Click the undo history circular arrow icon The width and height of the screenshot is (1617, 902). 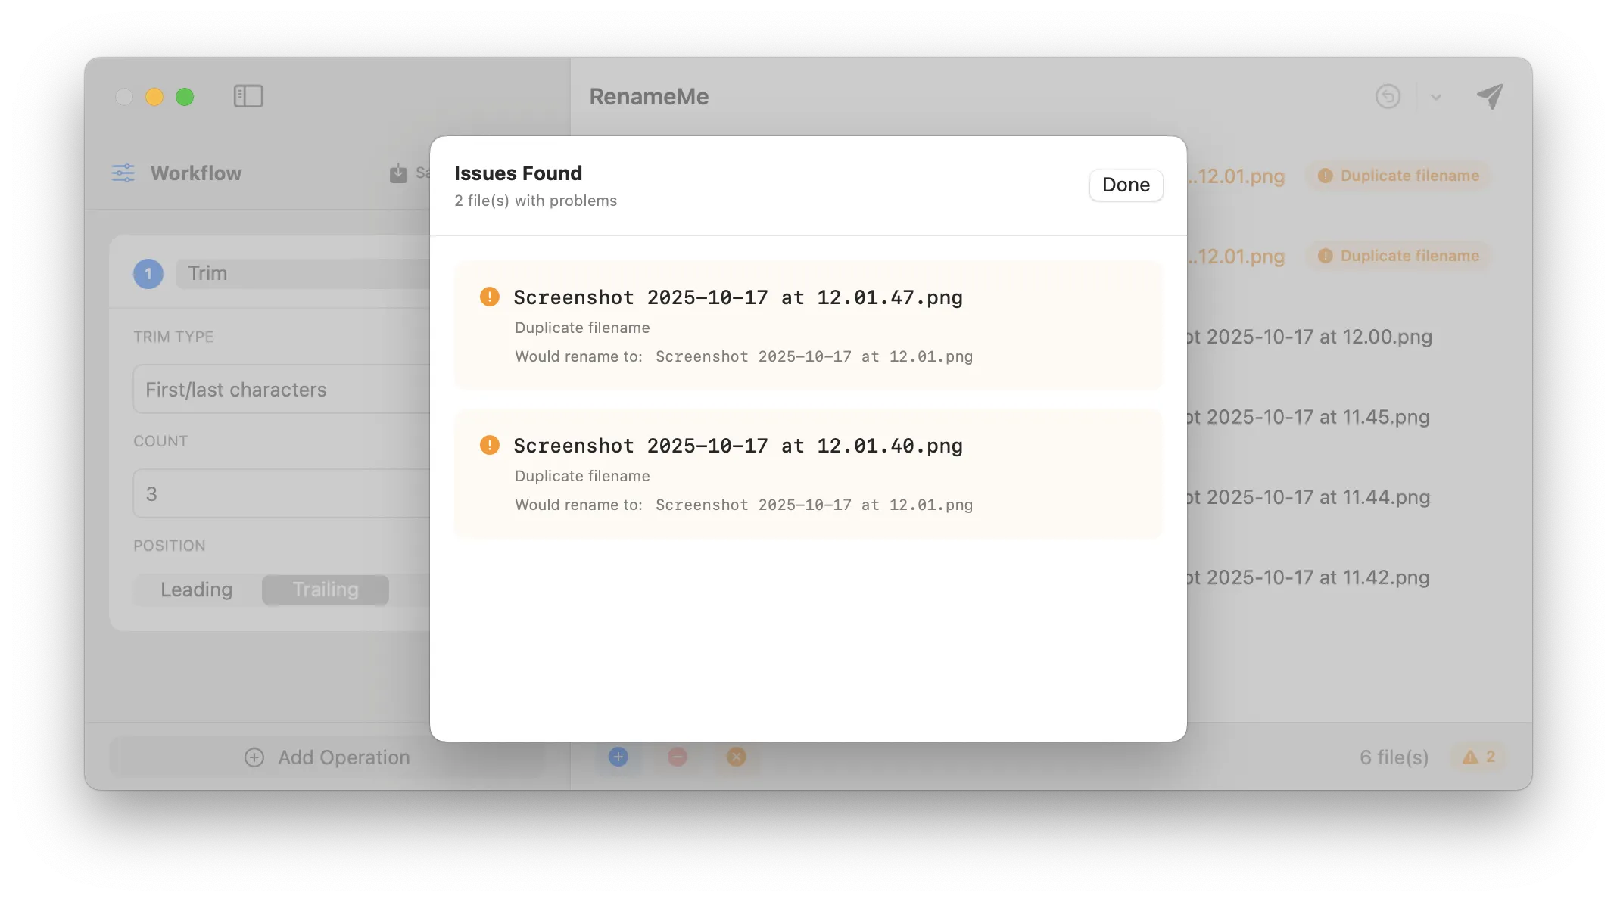[x=1388, y=97]
